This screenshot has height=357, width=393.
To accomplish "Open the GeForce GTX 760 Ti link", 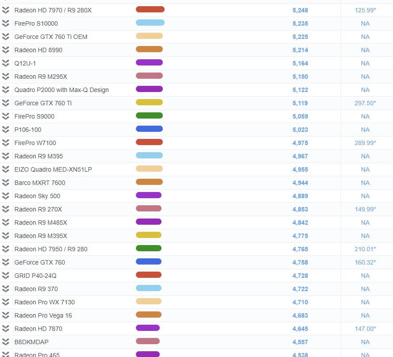I will tap(43, 103).
